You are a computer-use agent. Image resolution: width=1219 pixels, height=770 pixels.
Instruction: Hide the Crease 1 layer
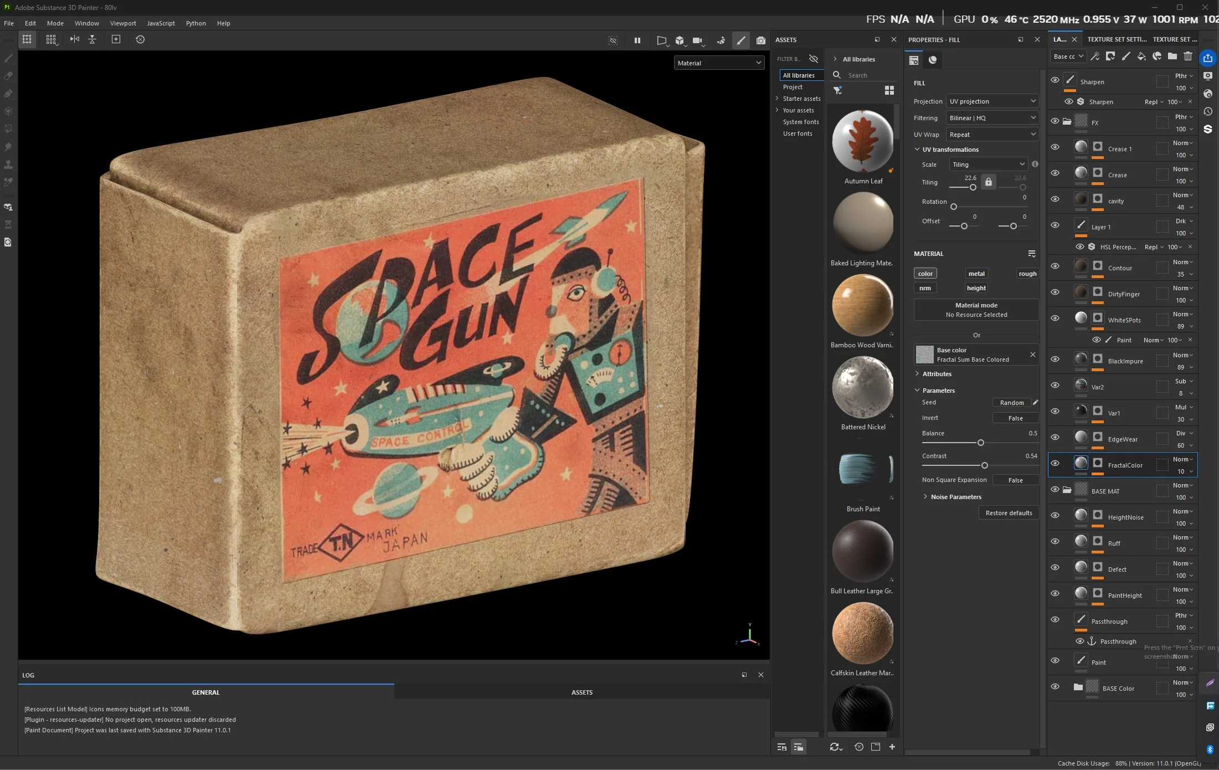coord(1055,147)
